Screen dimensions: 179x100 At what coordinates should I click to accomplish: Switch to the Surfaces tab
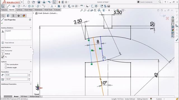click(19, 10)
